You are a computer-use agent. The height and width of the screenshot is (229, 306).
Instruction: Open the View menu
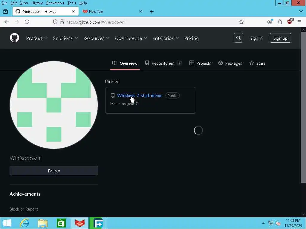coord(24,3)
